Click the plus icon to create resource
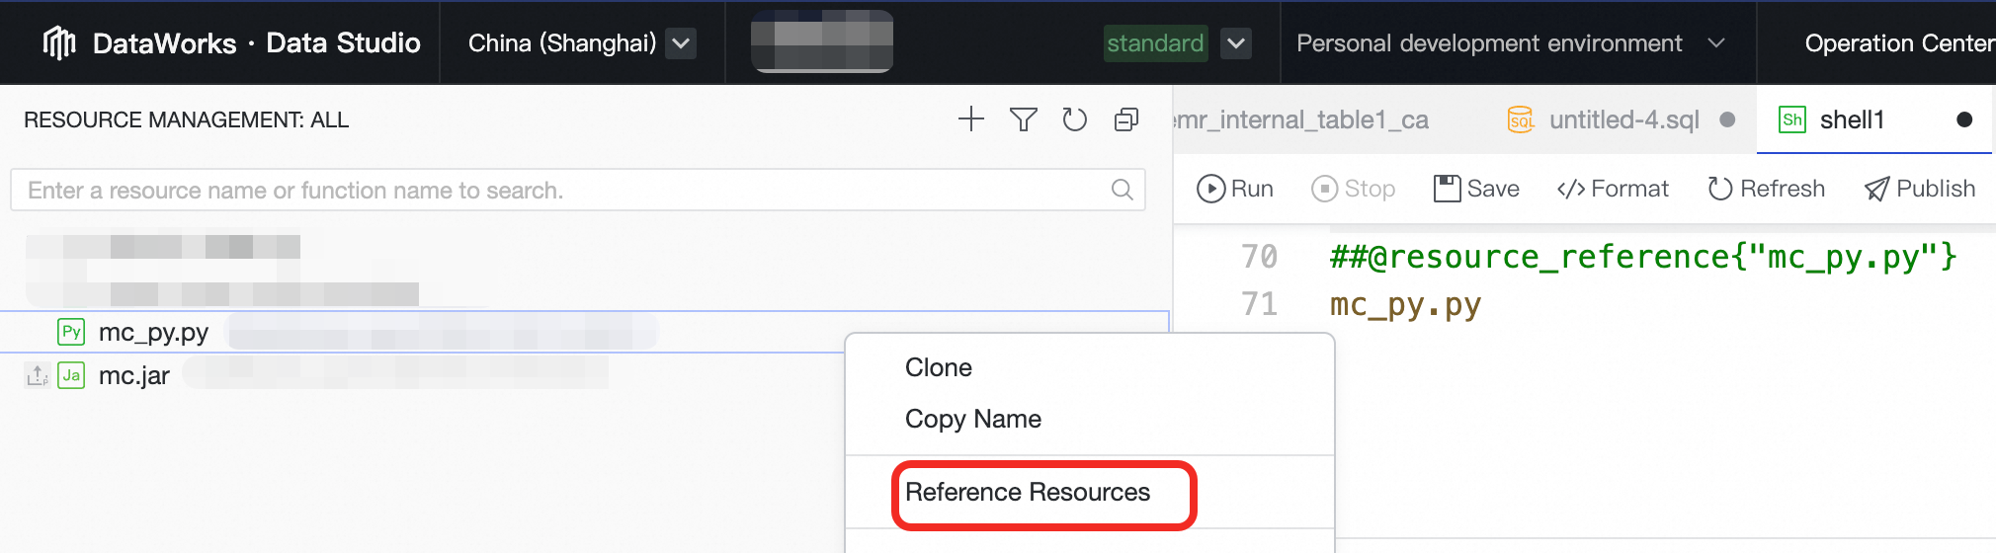Viewport: 1996px width, 553px height. coord(971,119)
